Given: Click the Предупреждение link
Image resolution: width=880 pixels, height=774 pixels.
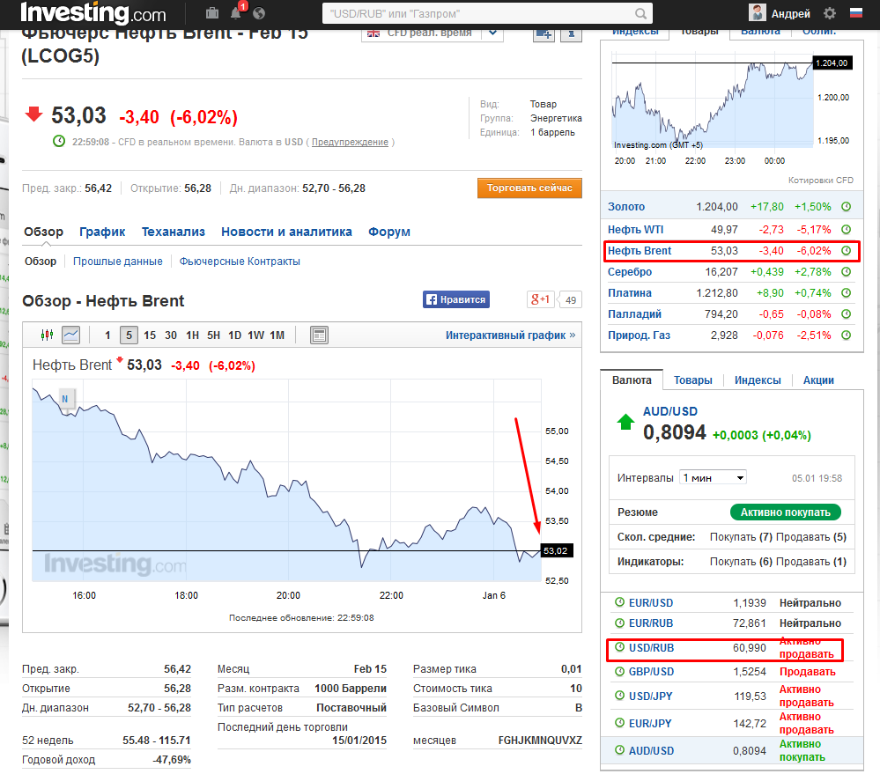Looking at the screenshot, I should point(350,142).
